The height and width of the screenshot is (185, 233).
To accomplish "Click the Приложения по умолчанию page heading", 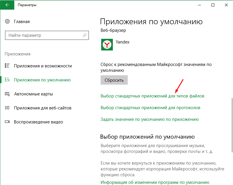I will click(x=151, y=22).
